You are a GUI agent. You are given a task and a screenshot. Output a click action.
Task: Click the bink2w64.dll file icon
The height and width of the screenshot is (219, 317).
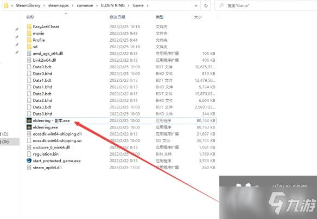click(29, 60)
